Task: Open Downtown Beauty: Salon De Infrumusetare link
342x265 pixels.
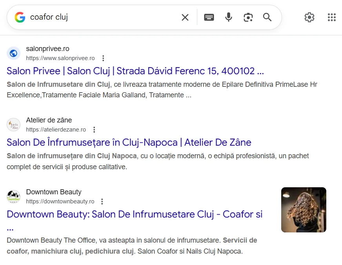Action: click(x=135, y=220)
